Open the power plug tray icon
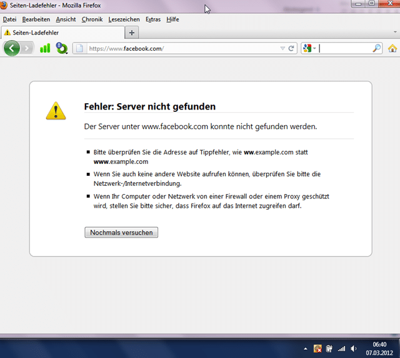The image size is (400, 358). click(329, 349)
